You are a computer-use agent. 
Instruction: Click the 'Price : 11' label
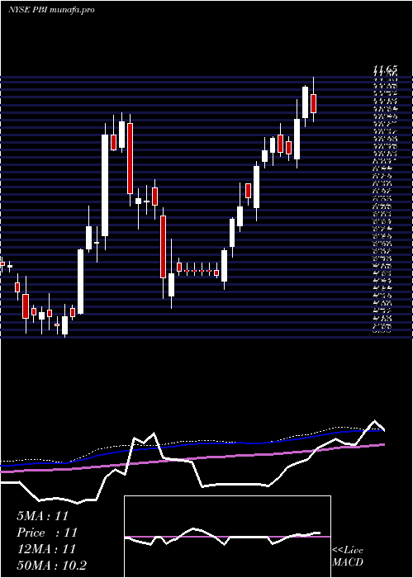pos(47,533)
